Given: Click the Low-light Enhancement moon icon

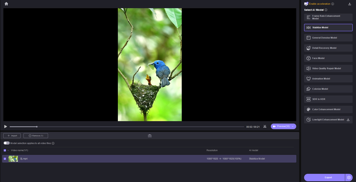Looking at the screenshot, I should pos(308,119).
